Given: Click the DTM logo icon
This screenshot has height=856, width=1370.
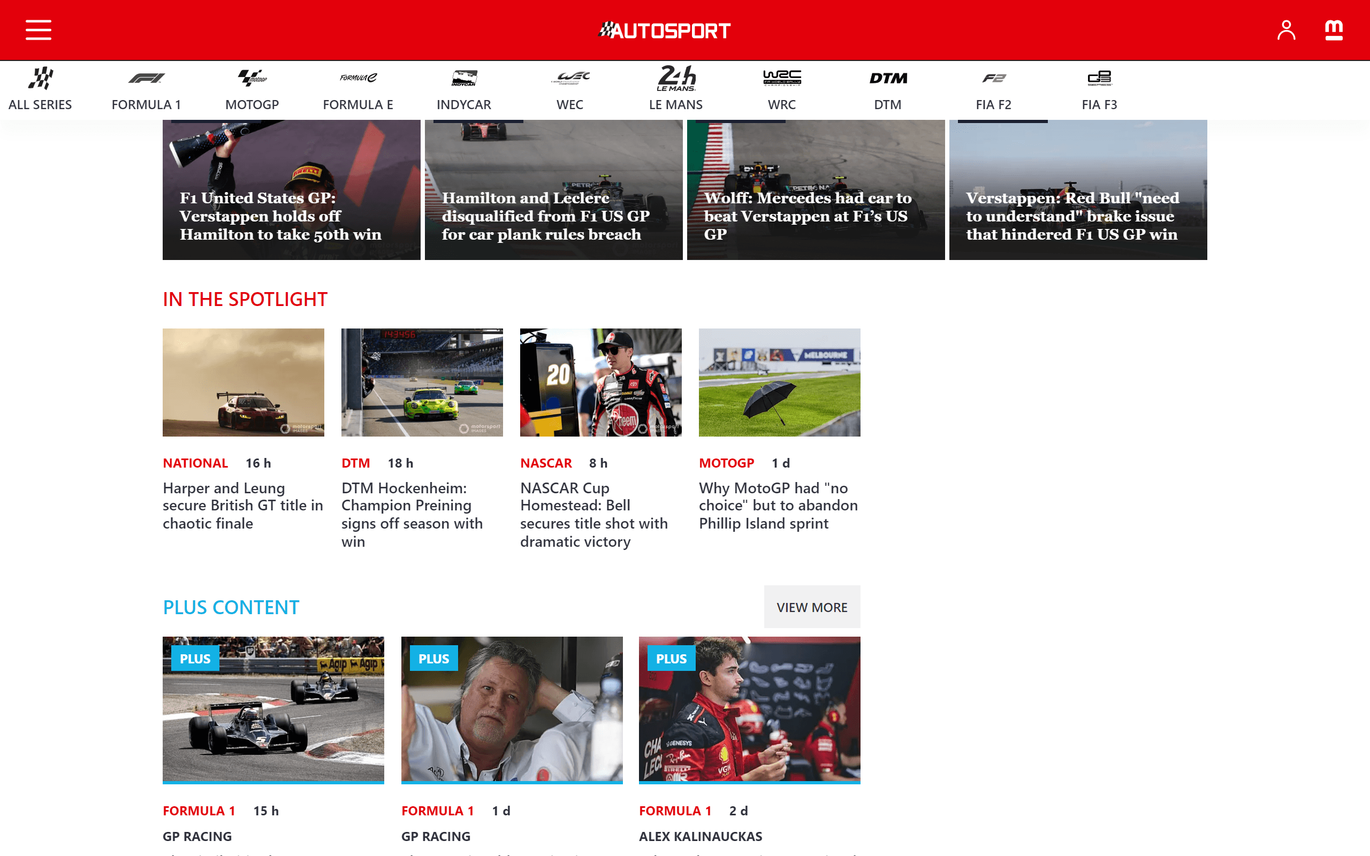Looking at the screenshot, I should 888,78.
